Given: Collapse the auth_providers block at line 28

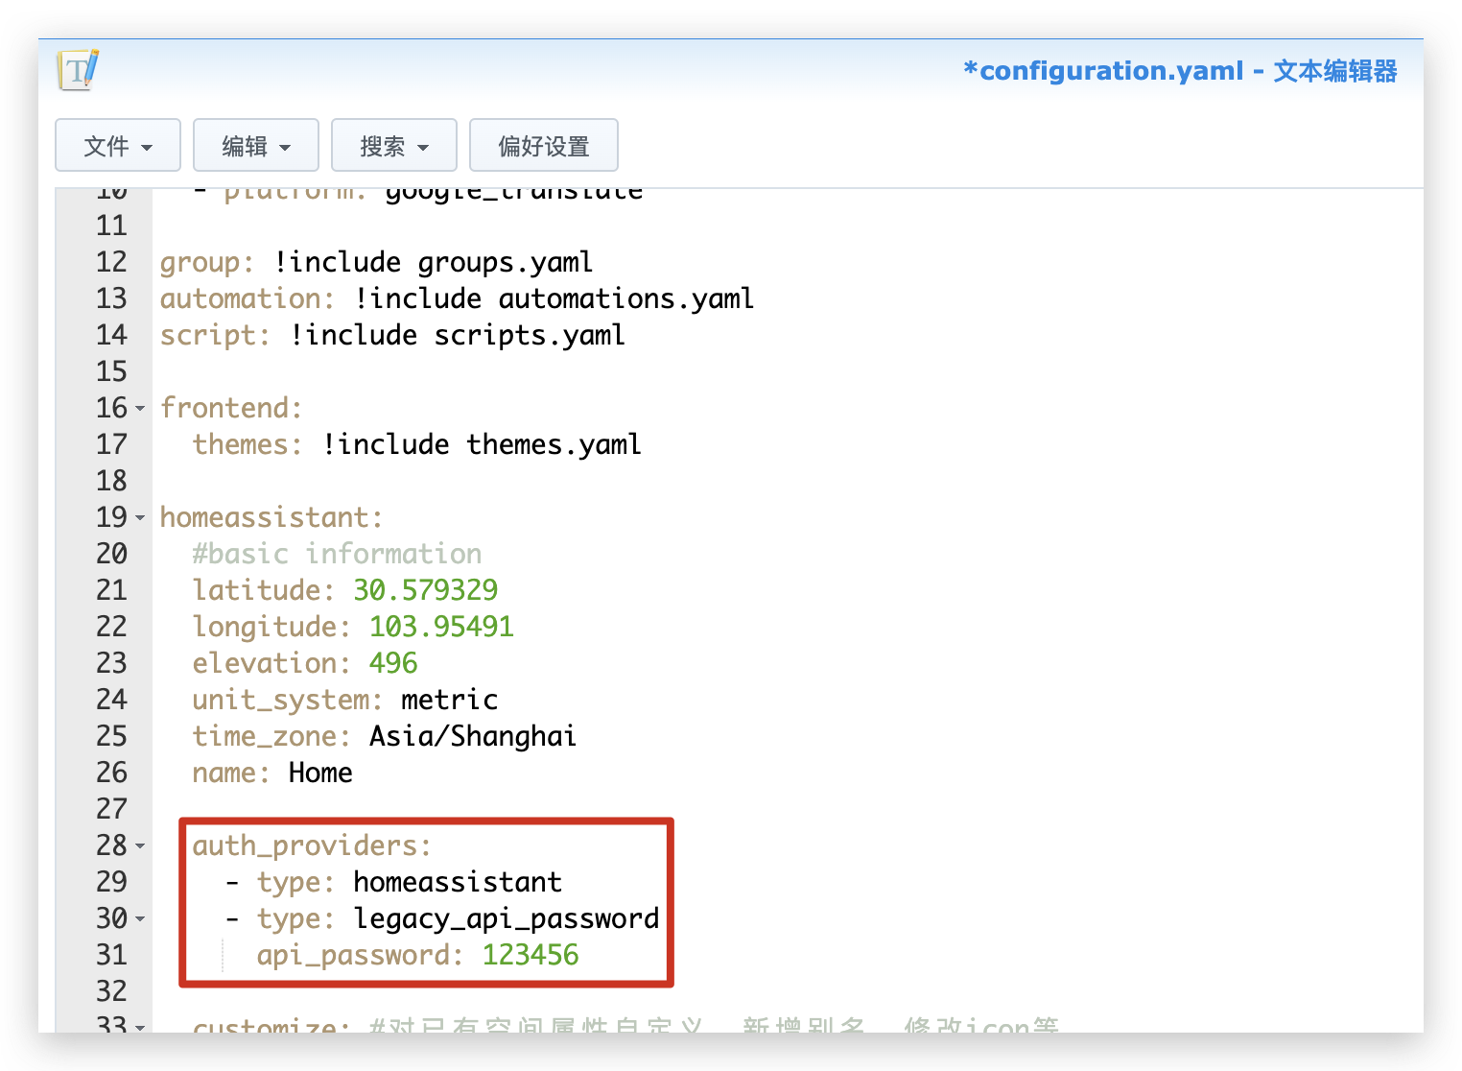Looking at the screenshot, I should (140, 845).
